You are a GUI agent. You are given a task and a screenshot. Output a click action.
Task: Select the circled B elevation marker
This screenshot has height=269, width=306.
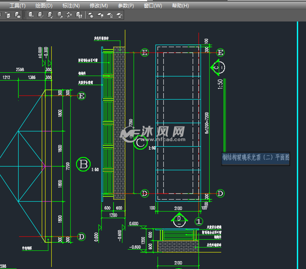point(83,164)
